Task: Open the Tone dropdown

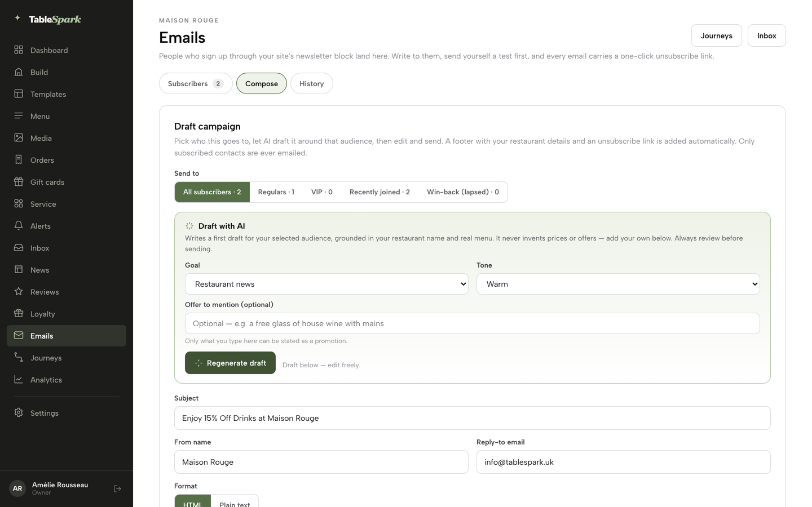Action: (618, 284)
